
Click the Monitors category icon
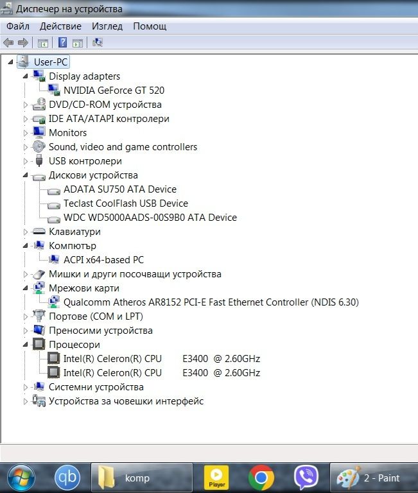[39, 132]
